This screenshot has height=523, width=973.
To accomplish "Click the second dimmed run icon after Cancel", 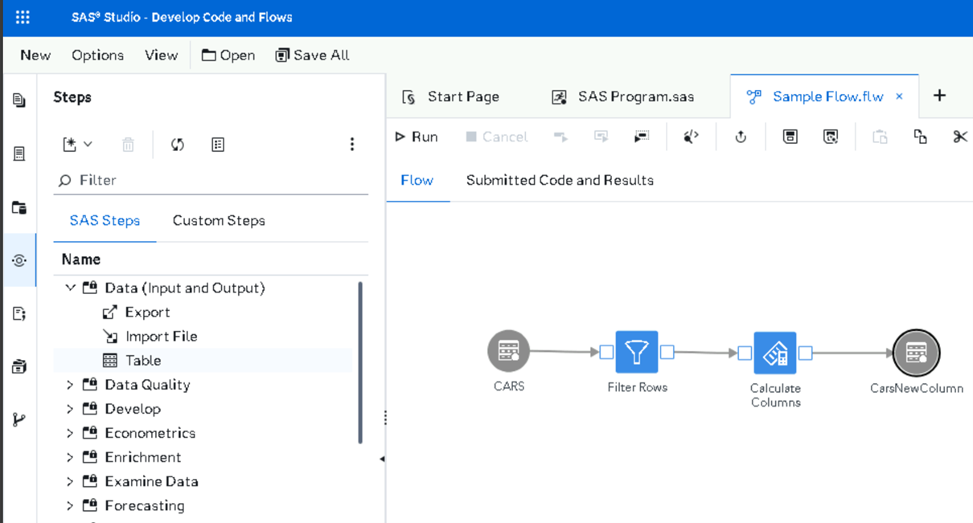I will 601,137.
